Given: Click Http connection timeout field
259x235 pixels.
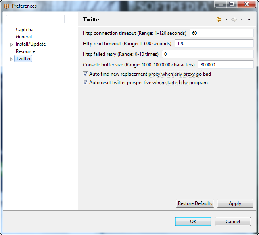Looking at the screenshot, I should 221,33.
